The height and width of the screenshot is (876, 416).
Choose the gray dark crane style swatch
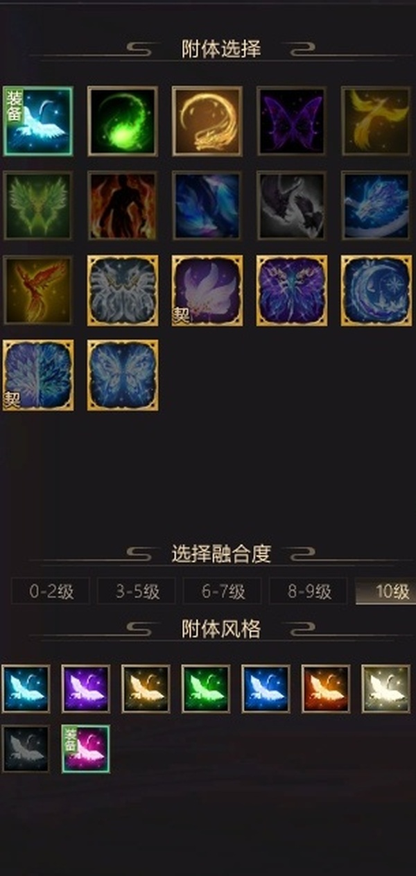tap(26, 749)
